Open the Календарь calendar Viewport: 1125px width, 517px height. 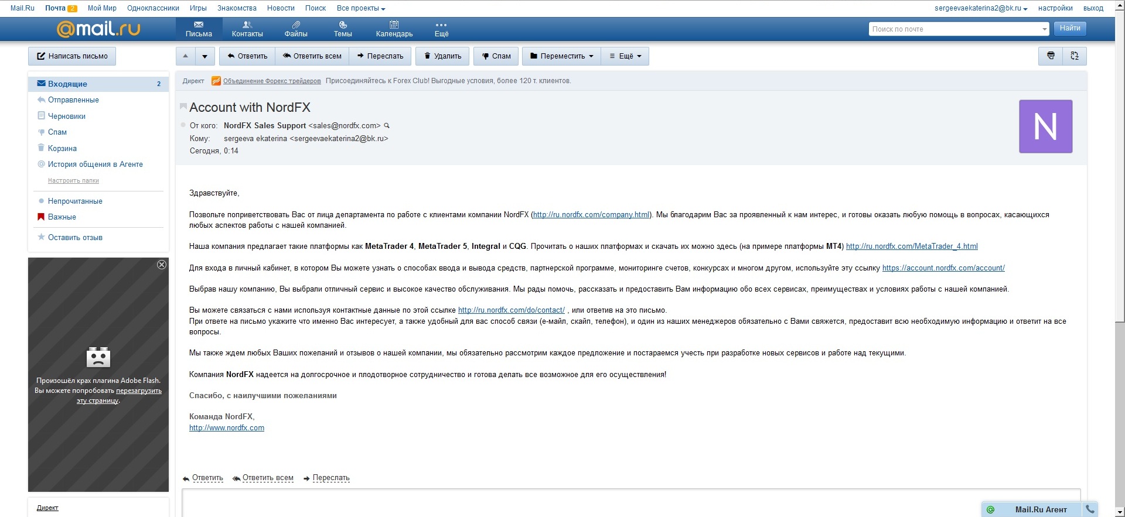point(394,29)
